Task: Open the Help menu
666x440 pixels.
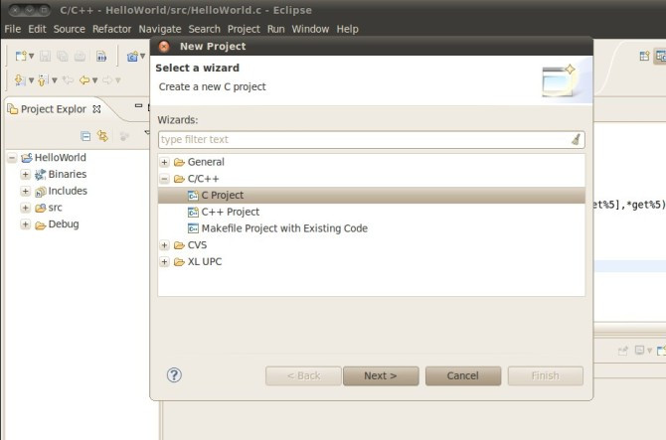Action: point(348,29)
